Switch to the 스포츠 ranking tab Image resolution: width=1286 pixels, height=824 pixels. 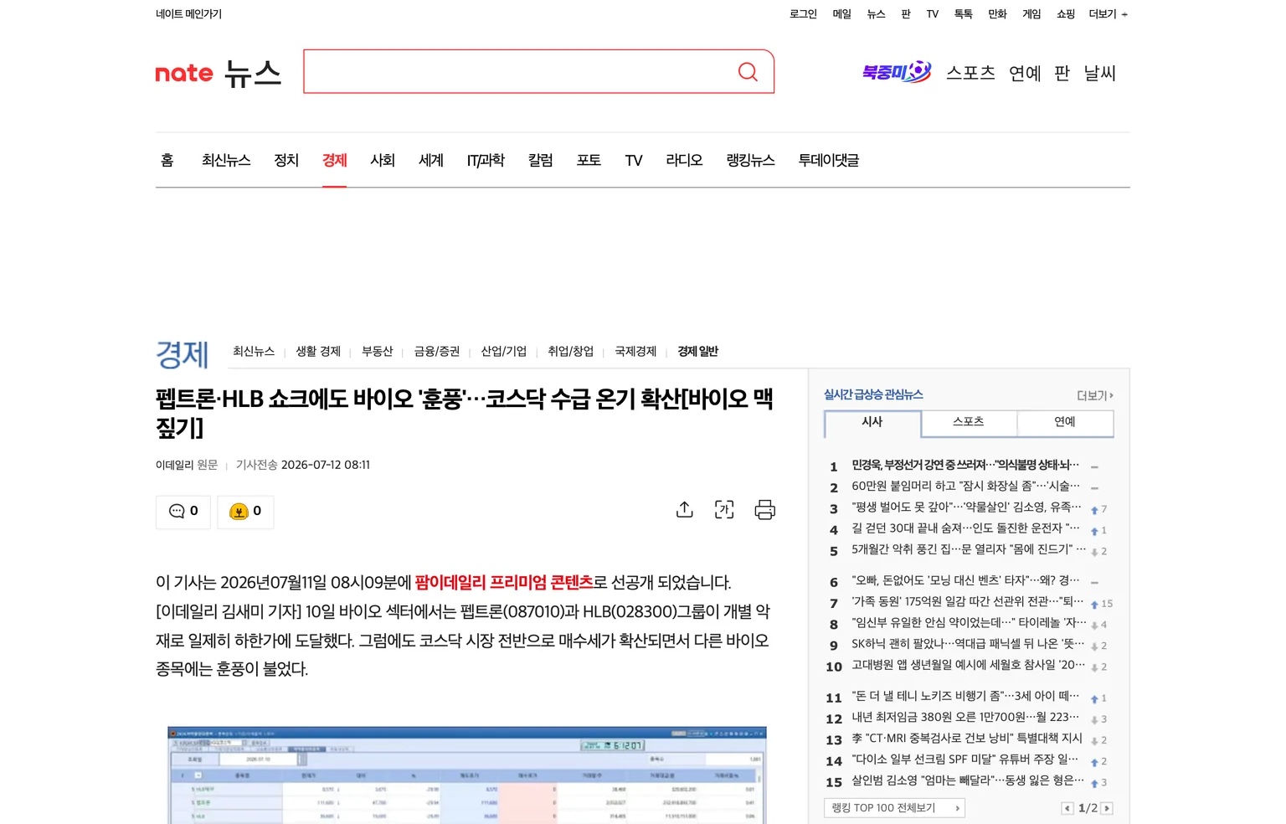coord(969,422)
